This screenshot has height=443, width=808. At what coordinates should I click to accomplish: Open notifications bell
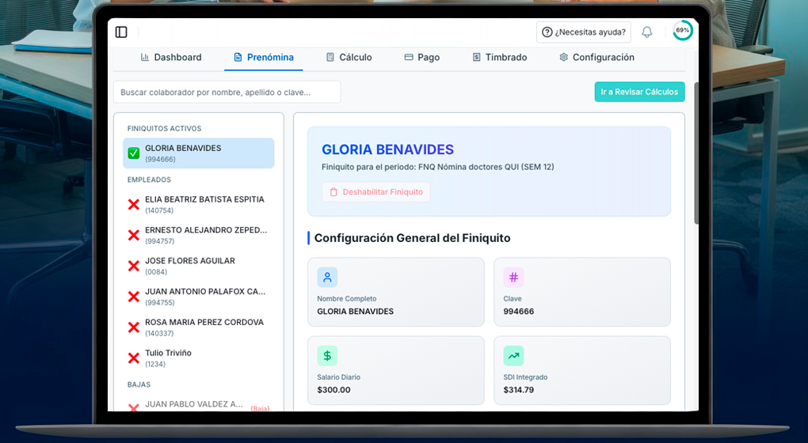(x=646, y=32)
